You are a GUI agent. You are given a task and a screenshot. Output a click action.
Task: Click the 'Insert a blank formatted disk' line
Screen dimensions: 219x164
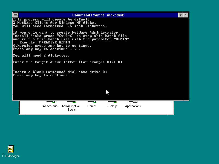tap(60, 72)
